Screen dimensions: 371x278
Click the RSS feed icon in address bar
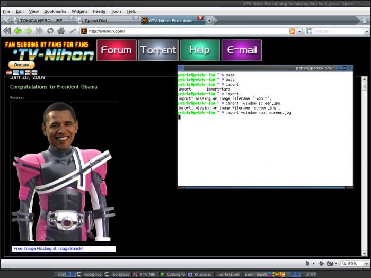(292, 31)
